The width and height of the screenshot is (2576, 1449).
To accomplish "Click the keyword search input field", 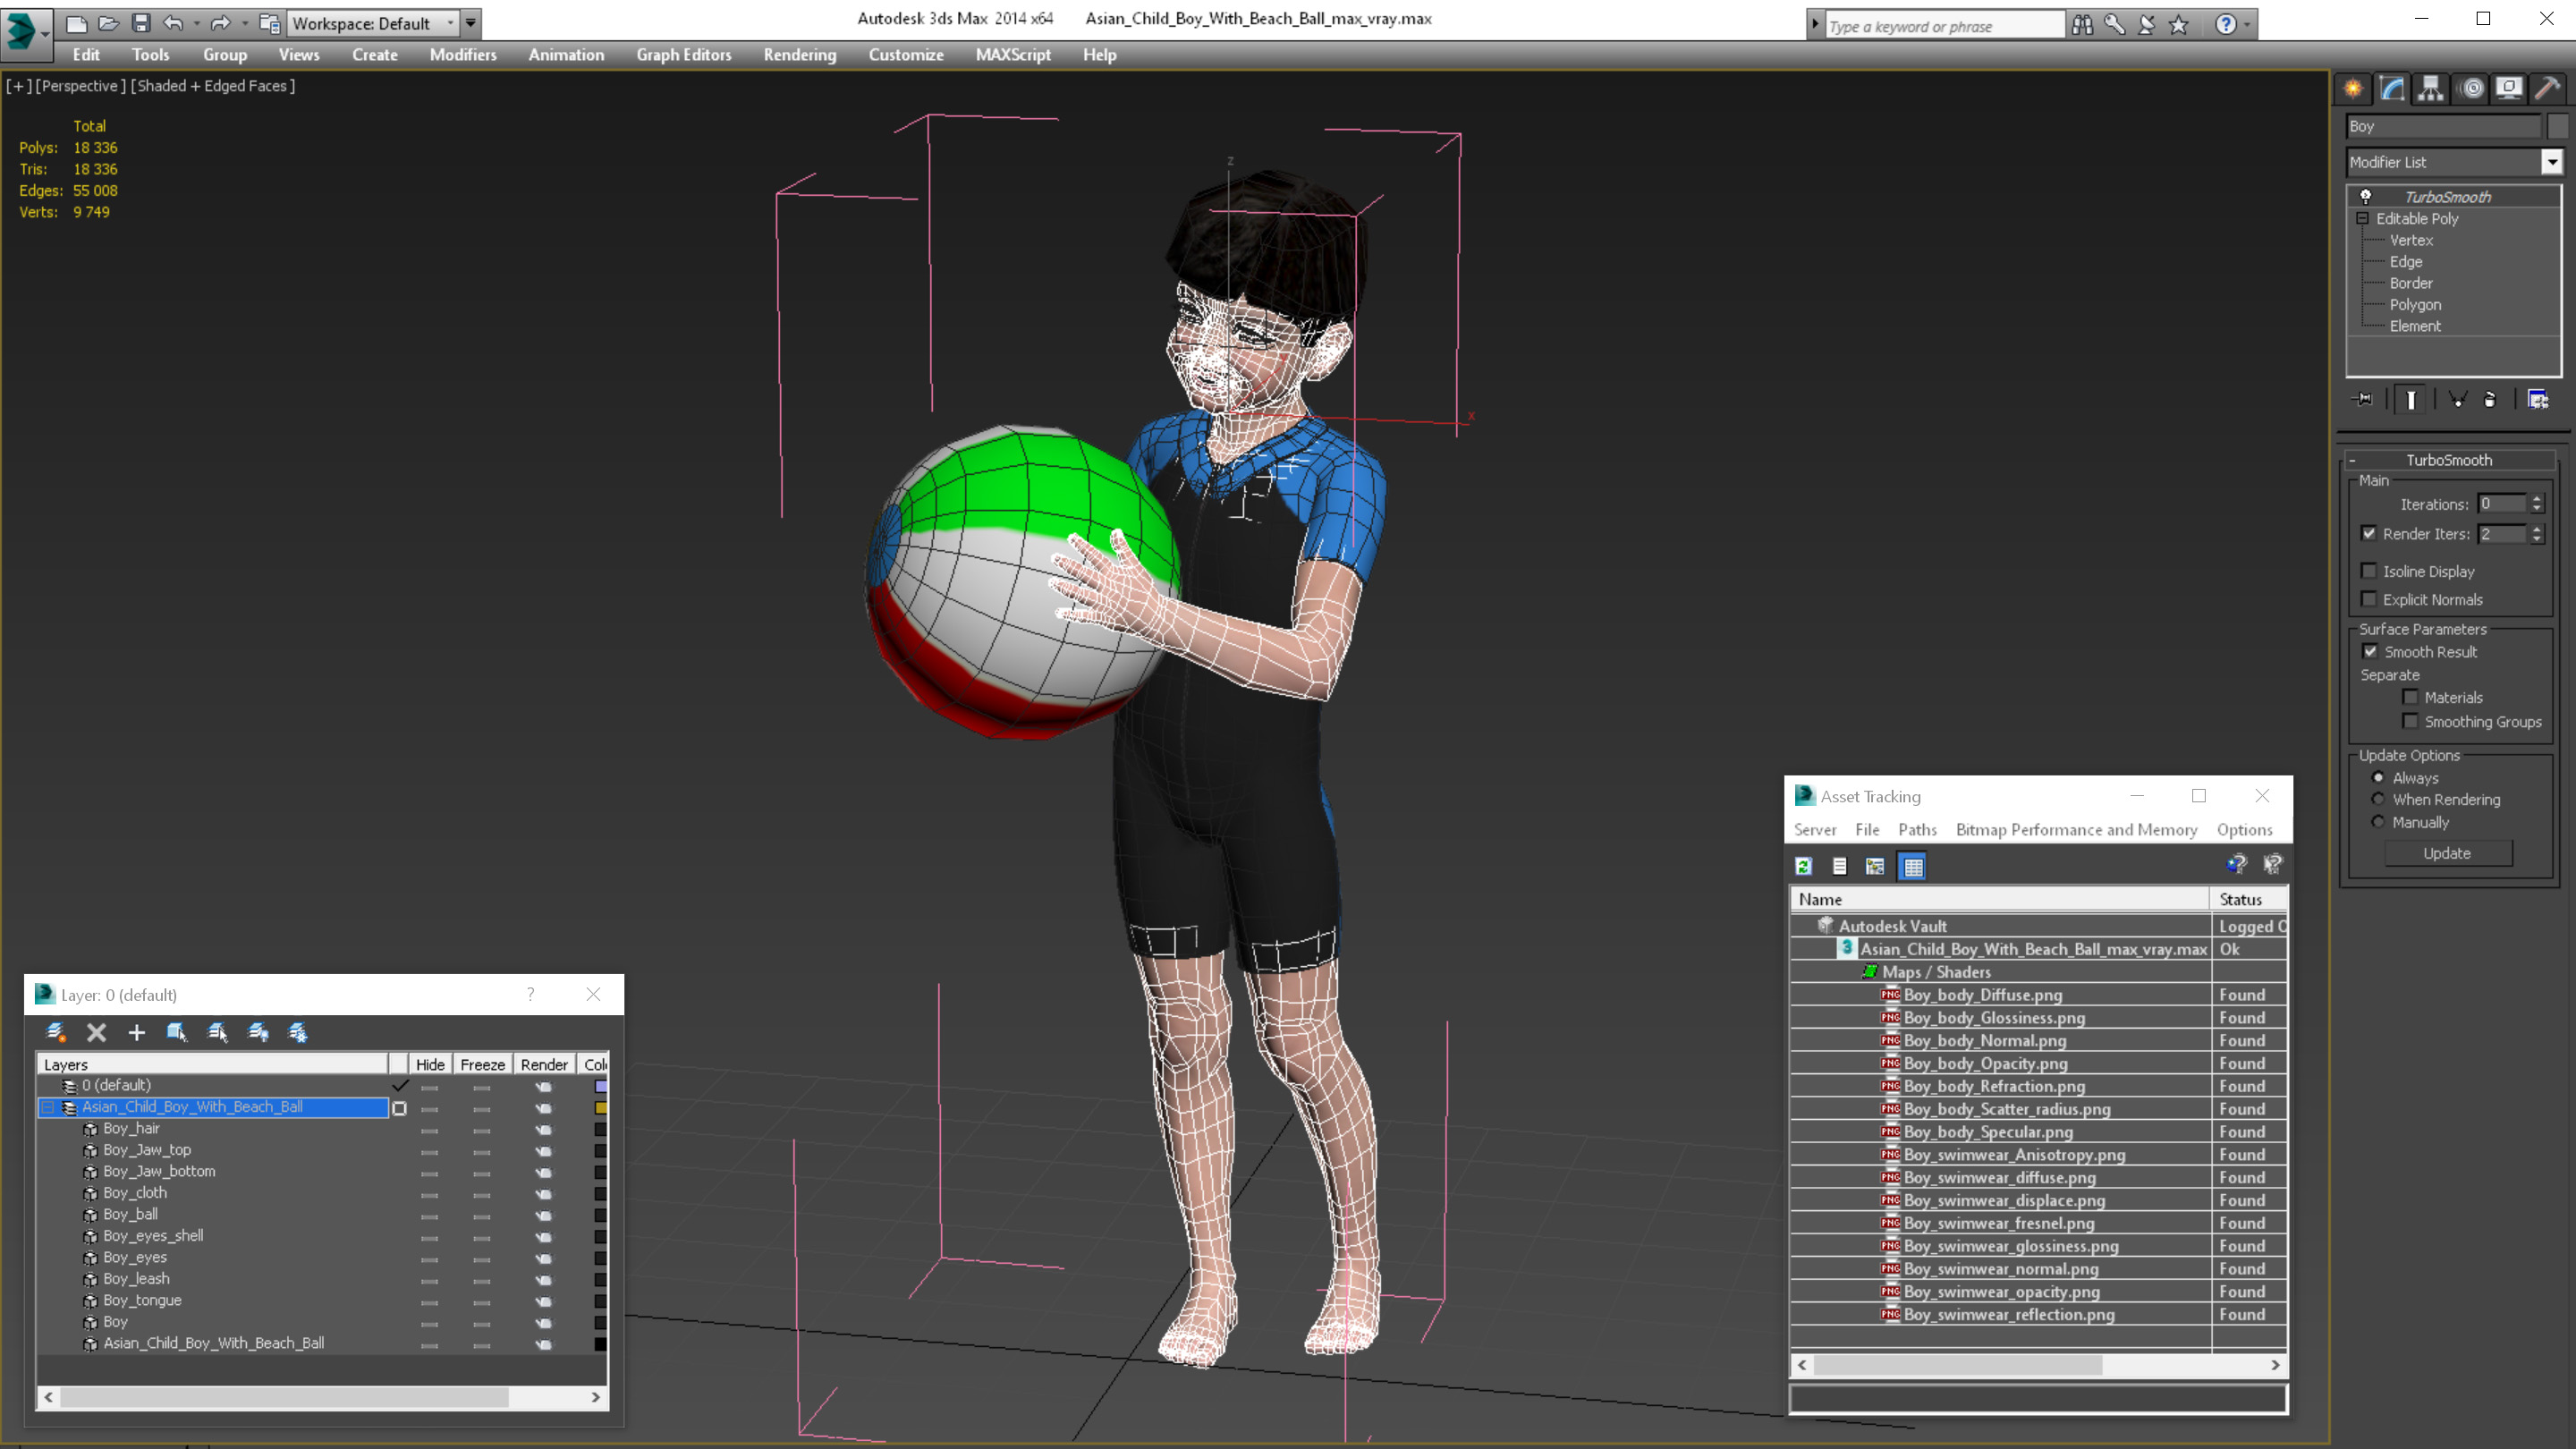I will click(x=1943, y=26).
